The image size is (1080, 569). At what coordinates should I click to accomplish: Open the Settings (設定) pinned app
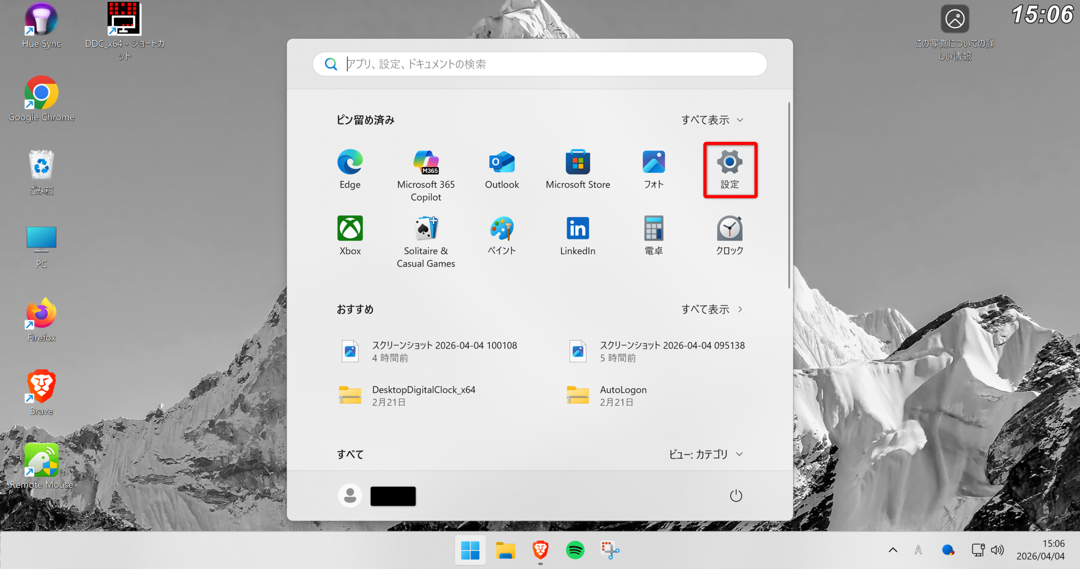pos(729,169)
